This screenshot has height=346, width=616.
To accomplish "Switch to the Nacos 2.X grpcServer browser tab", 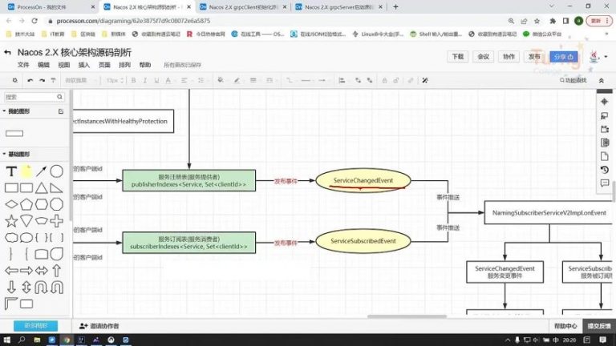I will [331, 7].
